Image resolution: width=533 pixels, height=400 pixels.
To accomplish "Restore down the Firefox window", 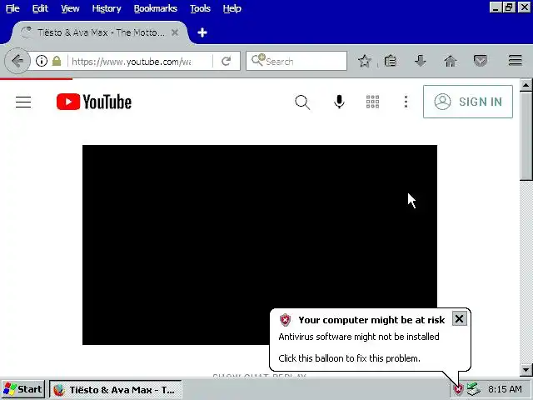I will click(x=509, y=7).
